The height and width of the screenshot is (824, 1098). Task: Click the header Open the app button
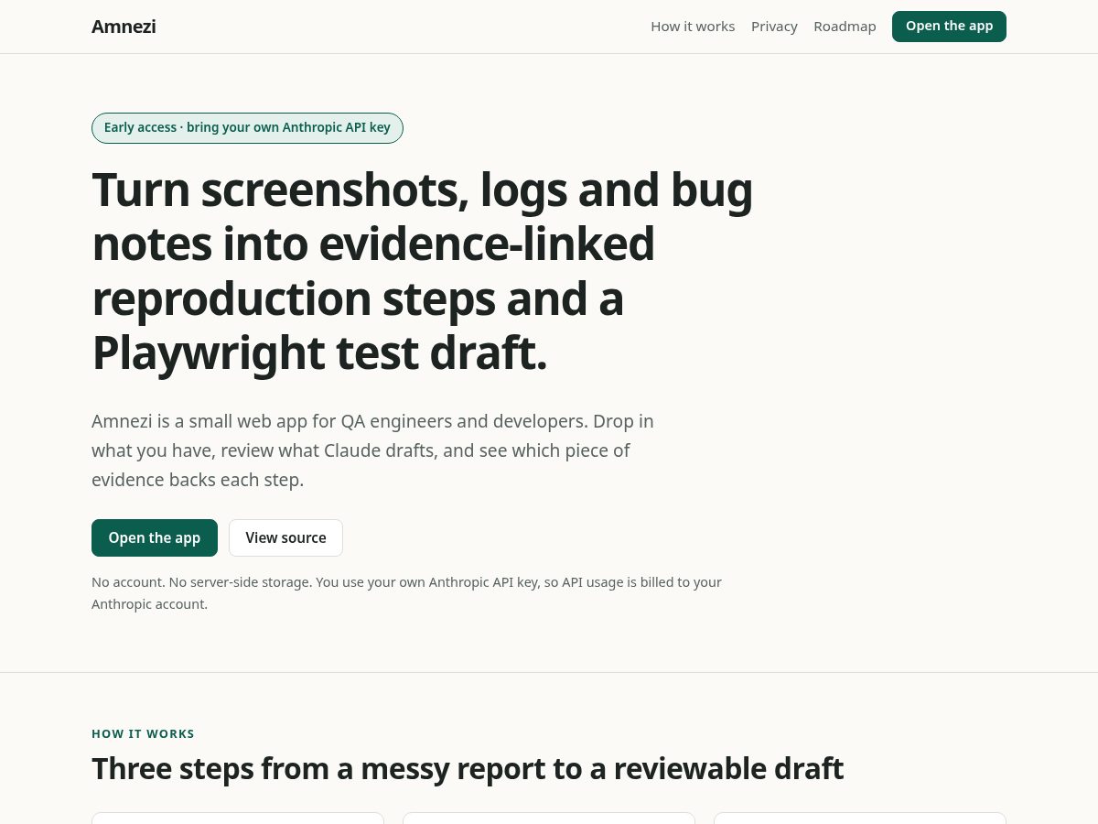(x=949, y=27)
